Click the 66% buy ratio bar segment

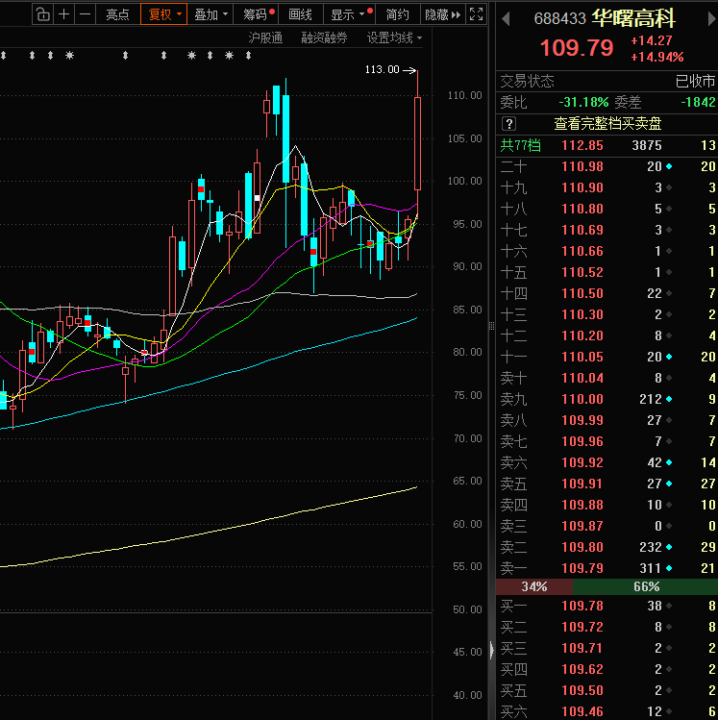(645, 586)
